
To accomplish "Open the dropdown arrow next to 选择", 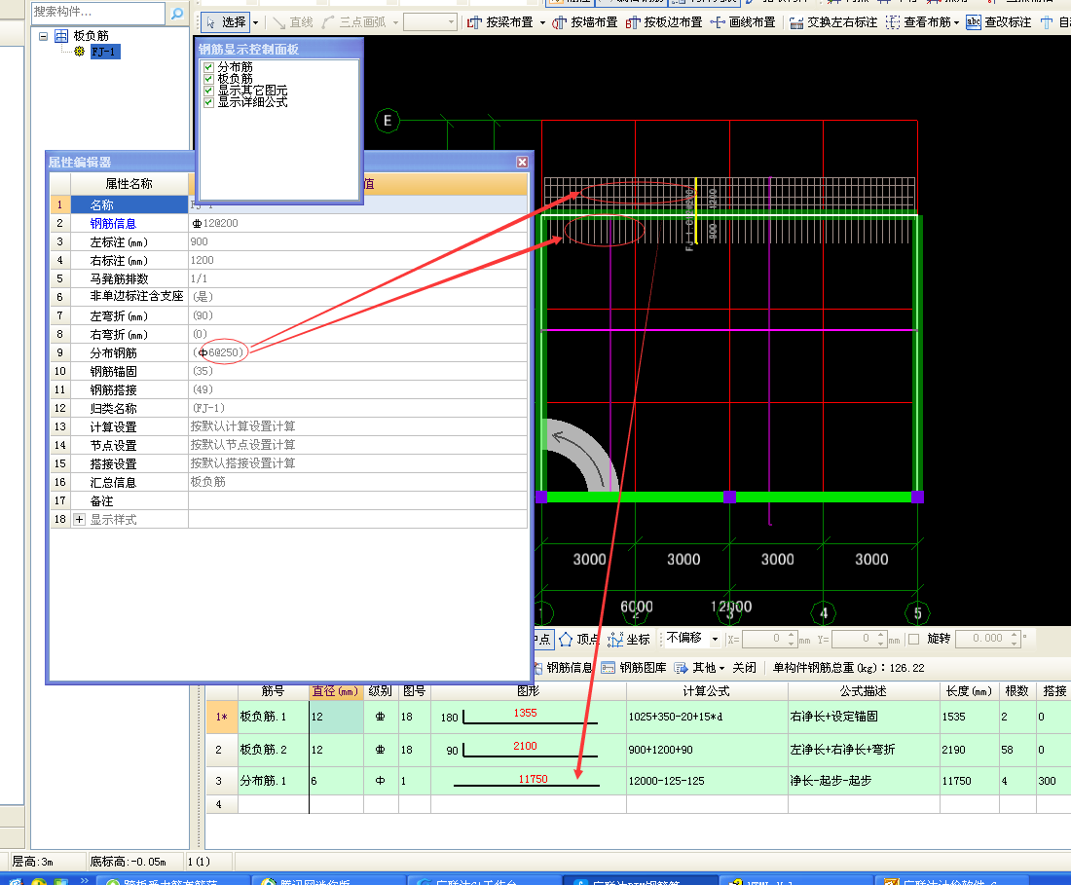I will click(256, 22).
